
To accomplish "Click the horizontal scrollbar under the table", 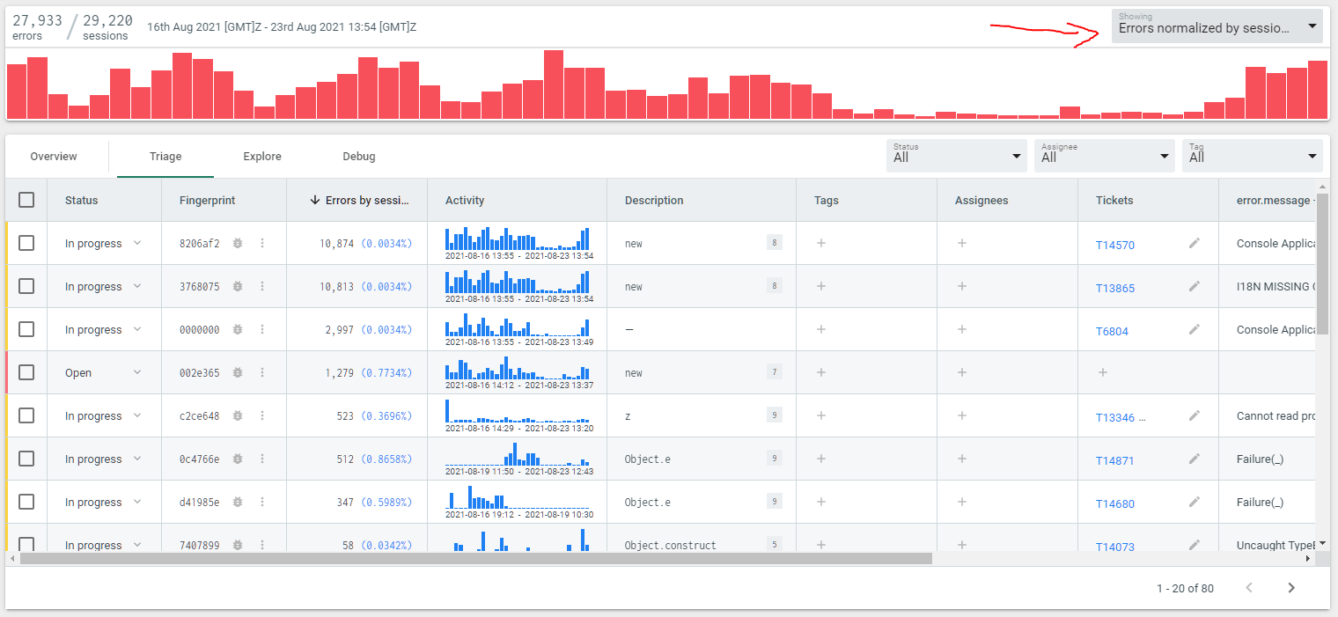I will 475,558.
